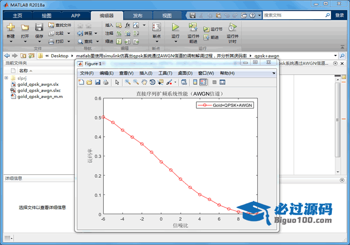This screenshot has width=350, height=245.
Task: Click the 登录 (Sign In) button
Action: coord(339,15)
